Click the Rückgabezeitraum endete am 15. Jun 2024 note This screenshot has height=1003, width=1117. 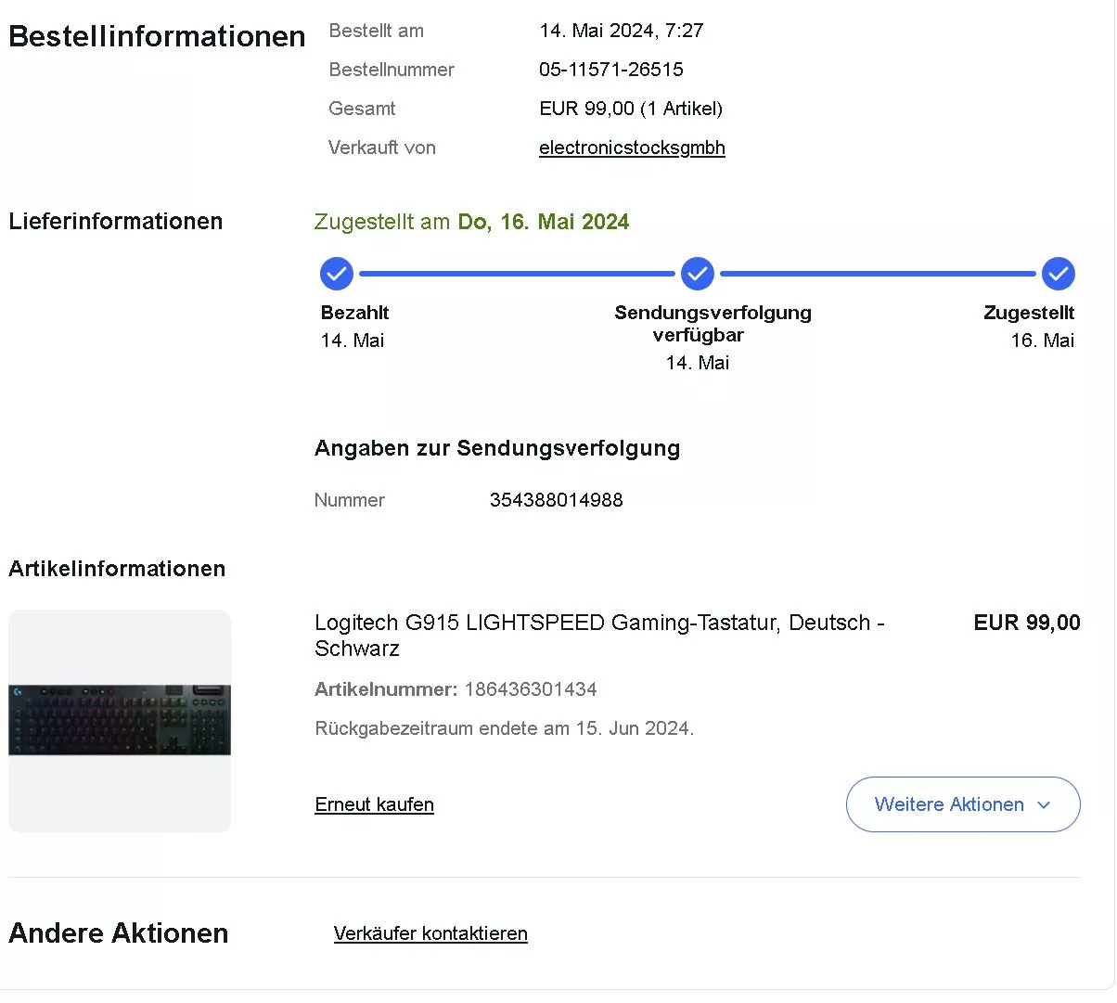pos(505,728)
